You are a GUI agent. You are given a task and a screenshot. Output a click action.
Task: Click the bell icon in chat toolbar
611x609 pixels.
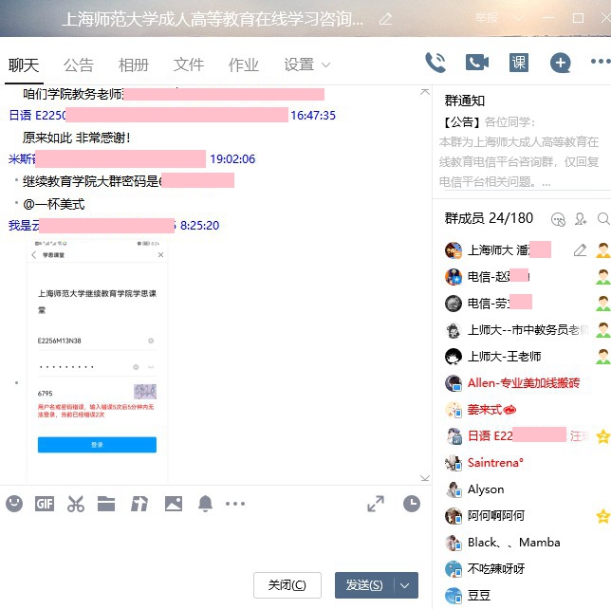[x=205, y=504]
